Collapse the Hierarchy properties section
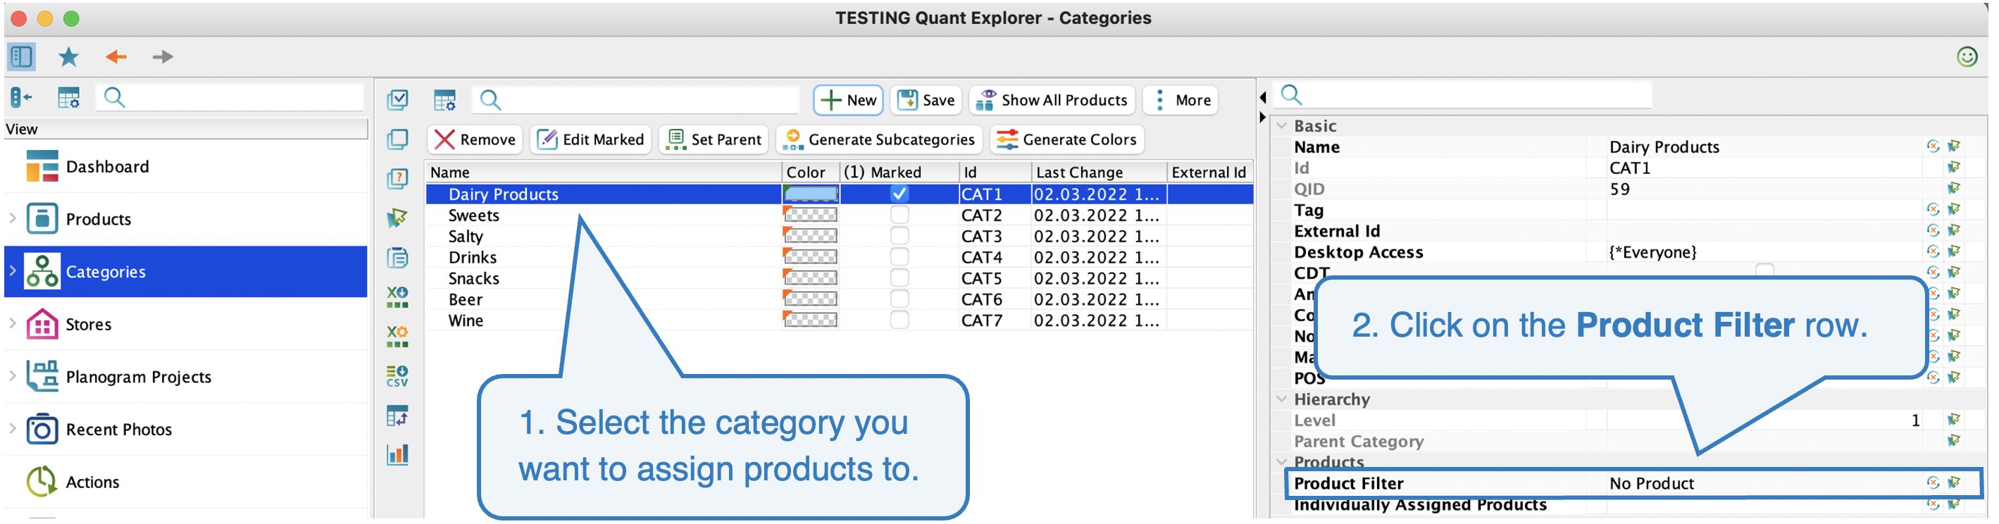The width and height of the screenshot is (1999, 524). click(1282, 399)
